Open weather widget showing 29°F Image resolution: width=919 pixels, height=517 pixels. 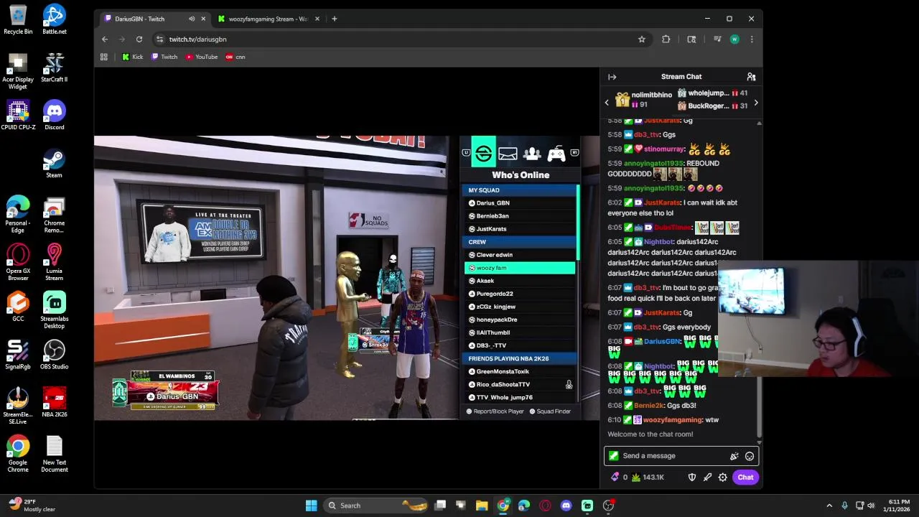[32, 506]
